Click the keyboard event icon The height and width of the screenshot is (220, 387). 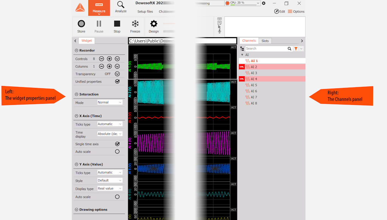point(220,19)
